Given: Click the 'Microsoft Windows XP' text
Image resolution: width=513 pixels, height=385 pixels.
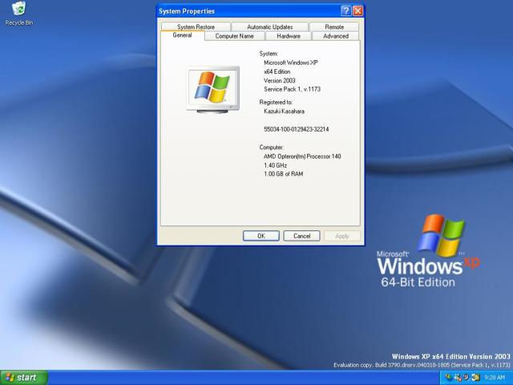Looking at the screenshot, I should pyautogui.click(x=291, y=63).
